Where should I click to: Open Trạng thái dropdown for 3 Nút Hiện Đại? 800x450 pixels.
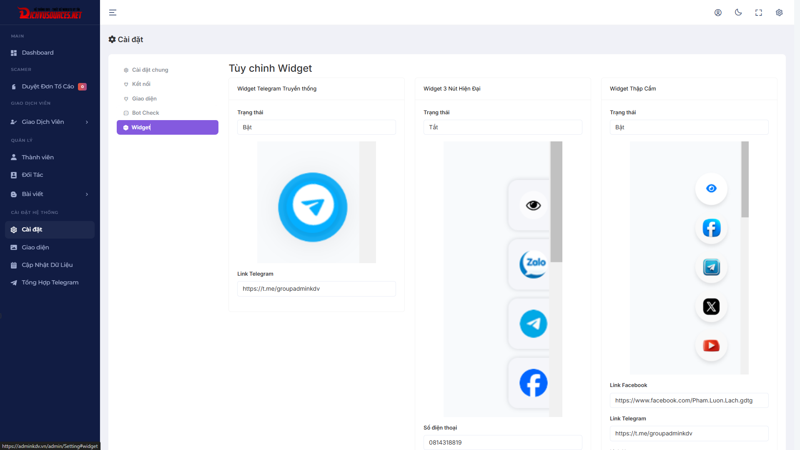(503, 127)
